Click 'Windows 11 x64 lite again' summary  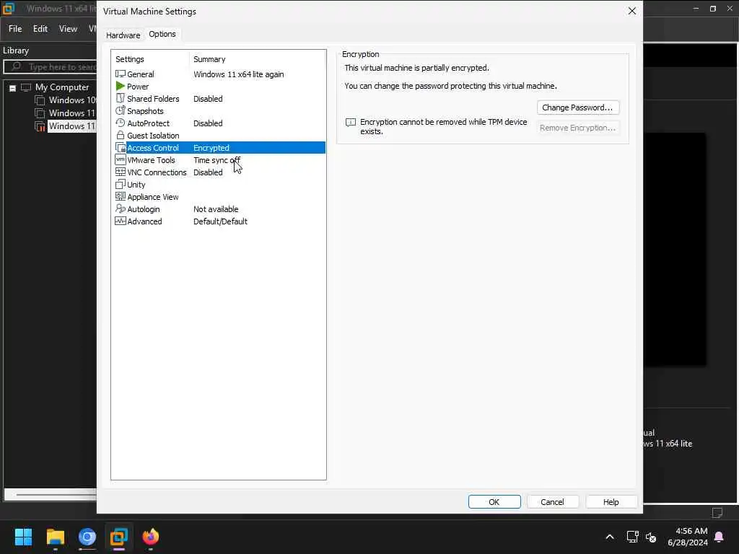click(x=238, y=74)
